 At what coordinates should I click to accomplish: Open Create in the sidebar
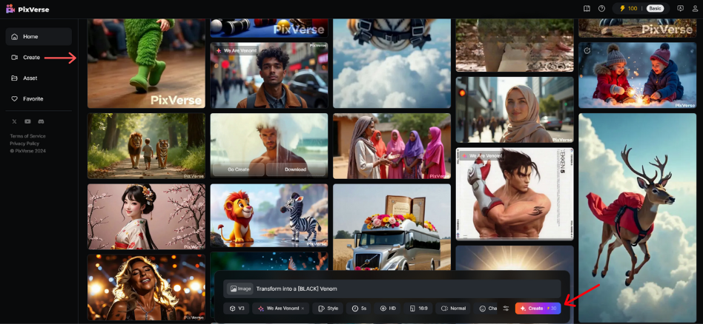point(39,57)
